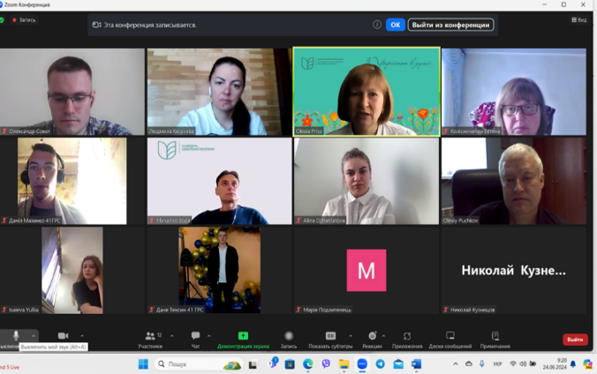Screen dimensions: 597x374
Task: Toggle the video camera icon
Action: (64, 336)
